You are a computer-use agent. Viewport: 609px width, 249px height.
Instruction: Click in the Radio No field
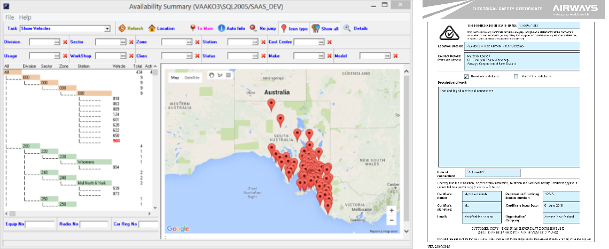94,224
